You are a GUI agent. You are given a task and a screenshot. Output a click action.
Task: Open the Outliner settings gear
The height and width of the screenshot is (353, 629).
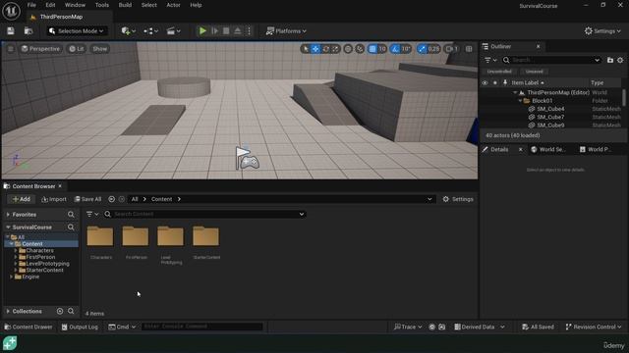coord(620,60)
